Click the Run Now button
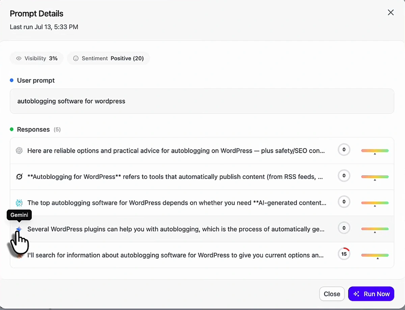The width and height of the screenshot is (405, 310). tap(371, 294)
